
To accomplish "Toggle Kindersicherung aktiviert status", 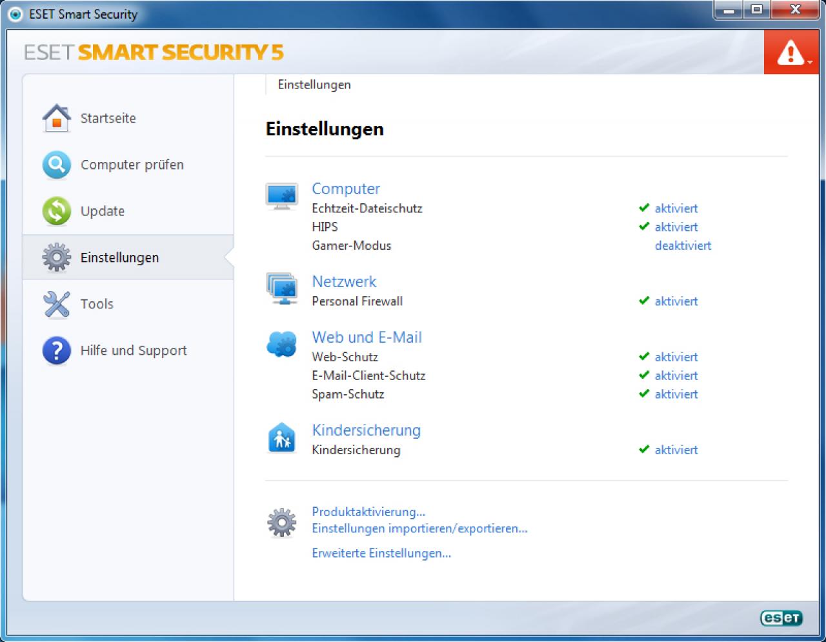I will coord(676,450).
